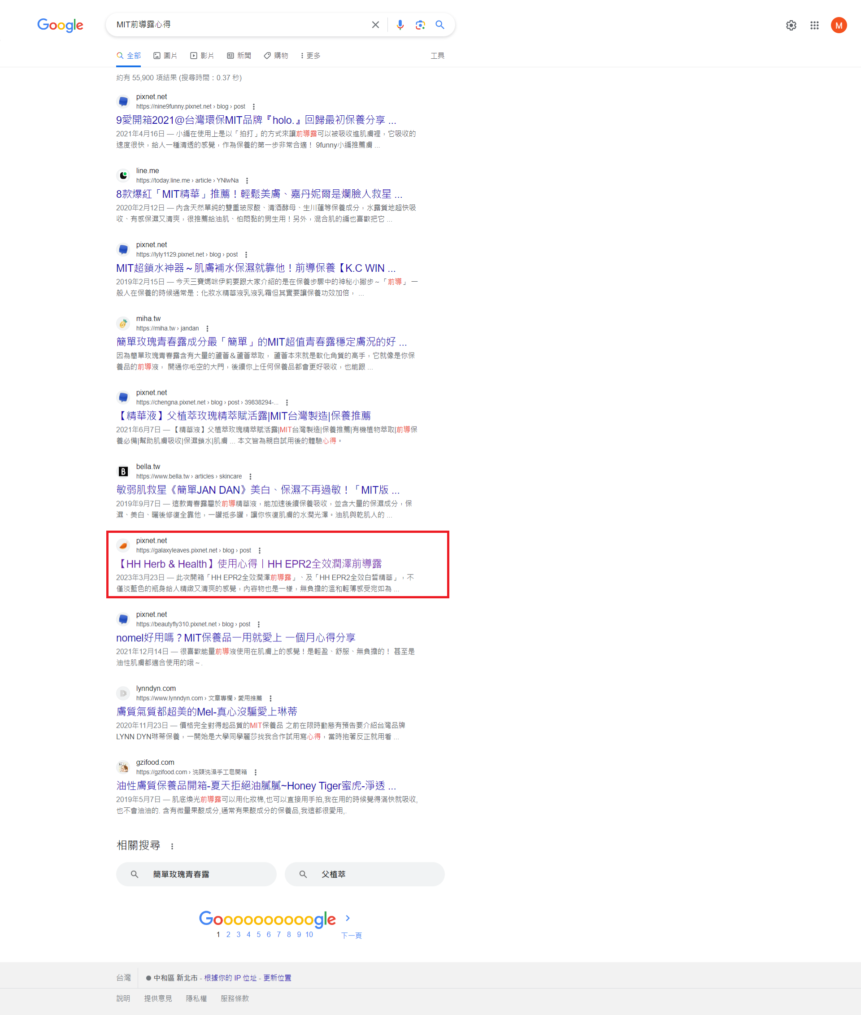Open more options for the line.me result

coord(247,181)
